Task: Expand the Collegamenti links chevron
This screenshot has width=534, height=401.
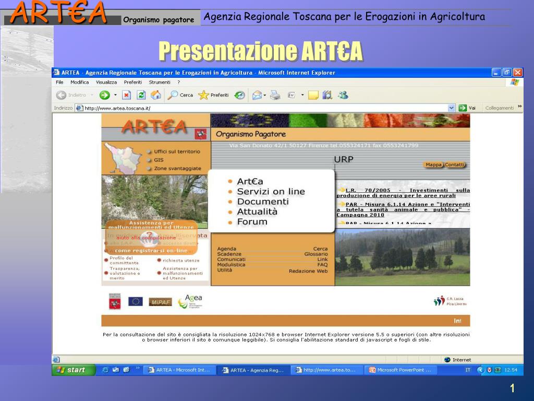Action: [520, 107]
